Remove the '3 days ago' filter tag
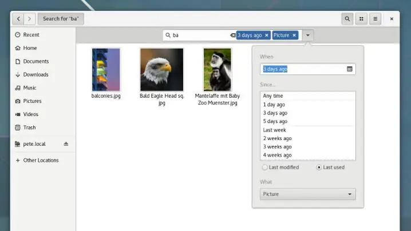Screen dimensions: 411x231 [267, 35]
